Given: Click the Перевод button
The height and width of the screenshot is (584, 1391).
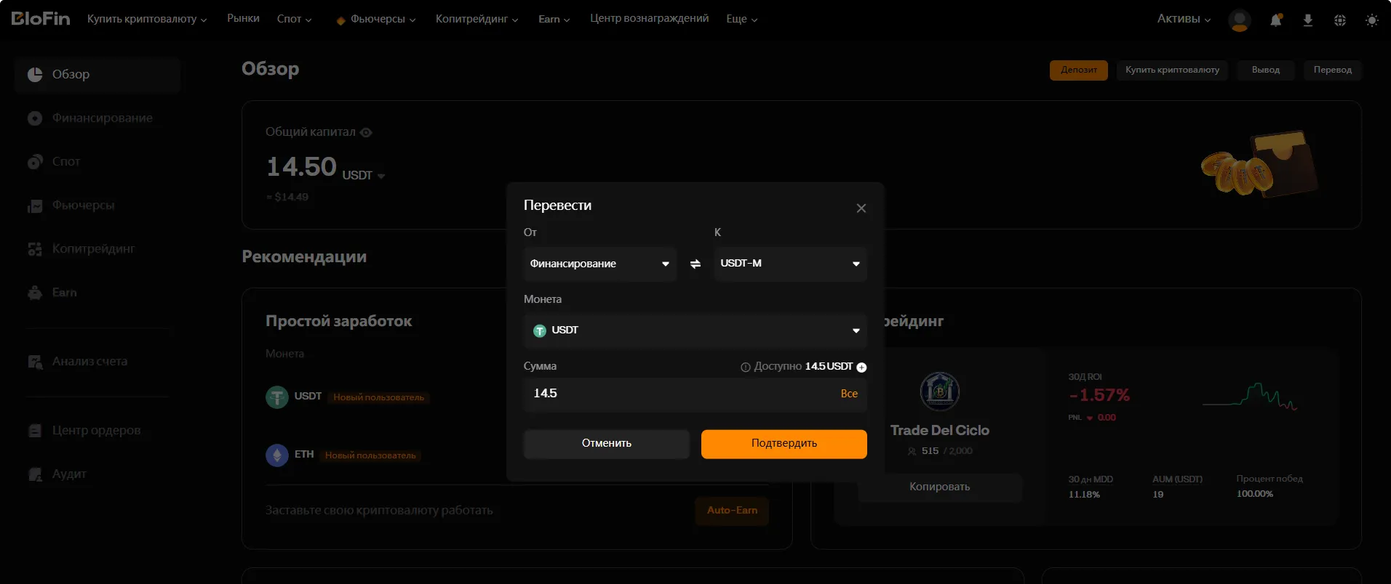Looking at the screenshot, I should (x=1333, y=70).
